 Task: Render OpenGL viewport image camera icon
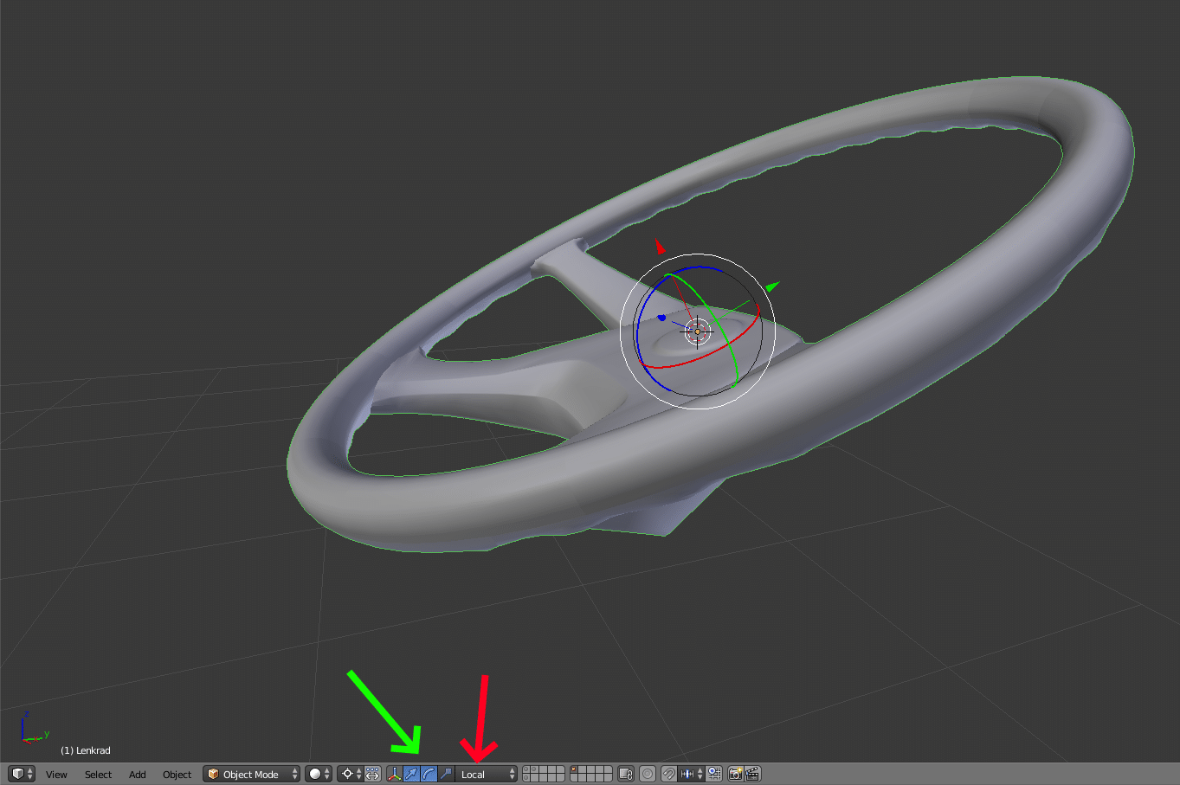[x=735, y=774]
